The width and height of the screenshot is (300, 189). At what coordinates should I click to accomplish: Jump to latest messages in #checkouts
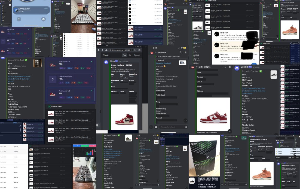click(185, 120)
